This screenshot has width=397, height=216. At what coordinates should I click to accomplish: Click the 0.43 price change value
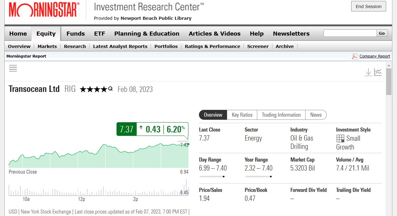[153, 129]
